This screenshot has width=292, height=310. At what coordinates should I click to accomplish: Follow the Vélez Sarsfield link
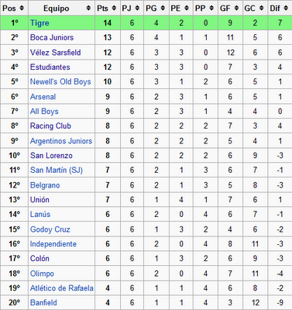56,53
